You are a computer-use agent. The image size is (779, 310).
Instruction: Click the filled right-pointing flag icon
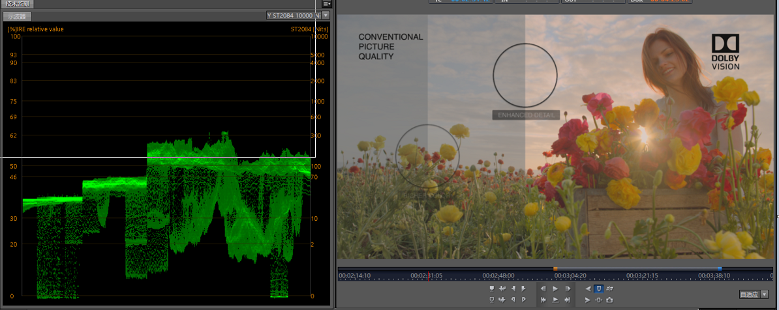click(x=524, y=289)
